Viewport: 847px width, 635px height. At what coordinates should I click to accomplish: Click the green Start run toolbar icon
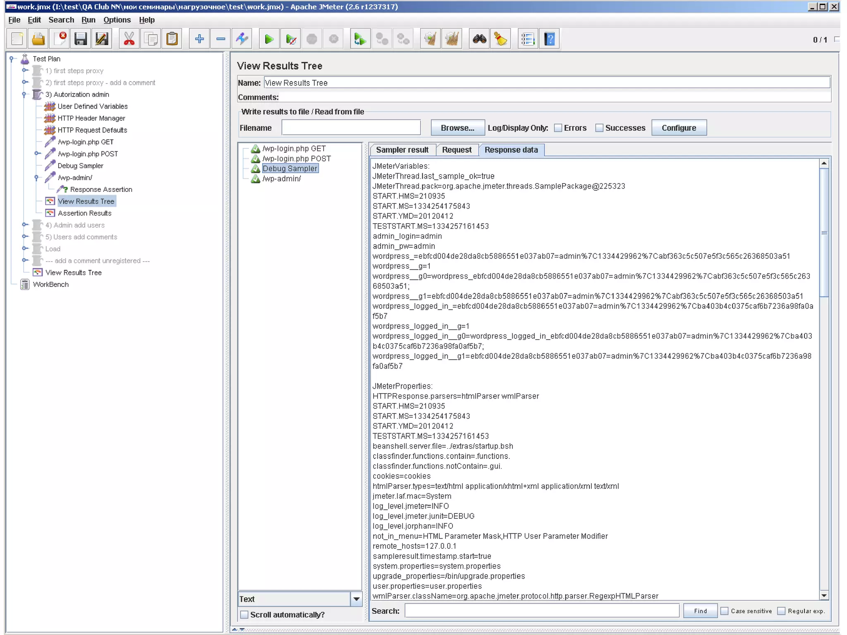pos(269,39)
